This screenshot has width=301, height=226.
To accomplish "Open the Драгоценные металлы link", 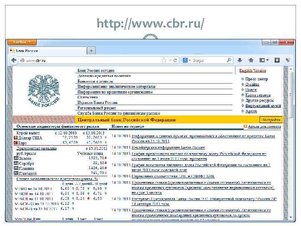I will pyautogui.click(x=36, y=148).
